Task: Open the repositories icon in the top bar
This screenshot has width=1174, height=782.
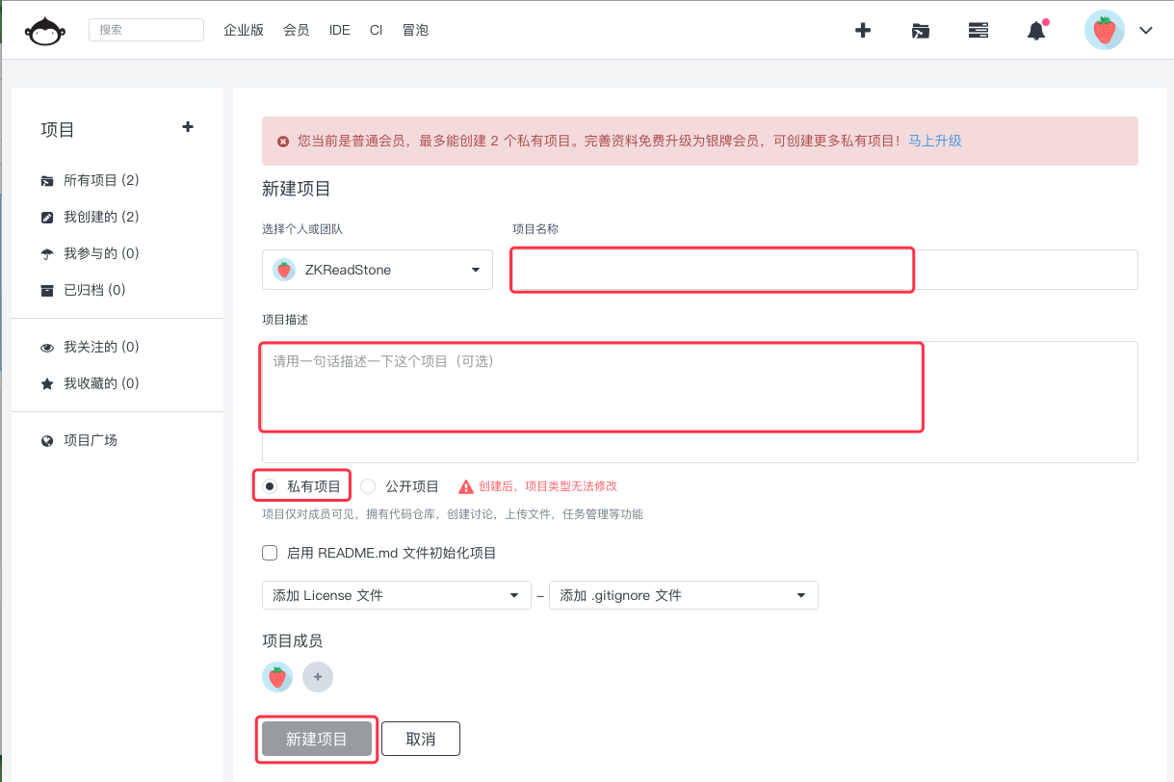Action: click(x=920, y=30)
